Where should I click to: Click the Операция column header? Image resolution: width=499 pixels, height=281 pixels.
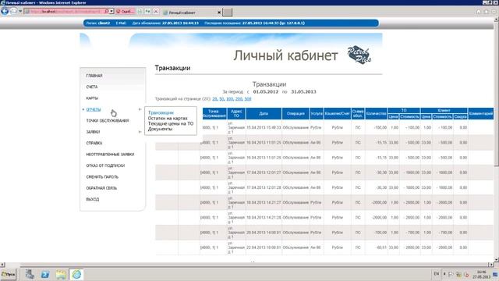tap(296, 114)
